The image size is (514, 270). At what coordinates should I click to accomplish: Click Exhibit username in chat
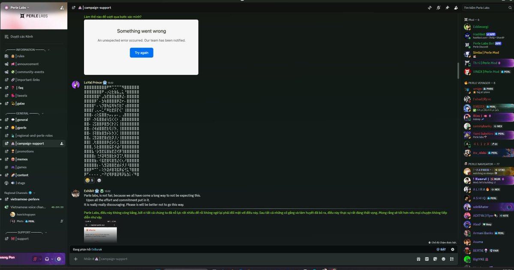click(x=89, y=191)
